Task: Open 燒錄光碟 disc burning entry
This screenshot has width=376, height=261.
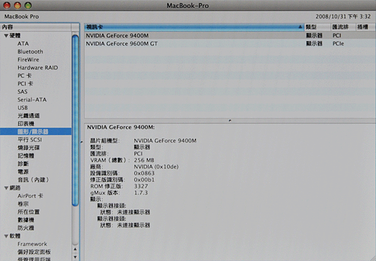Action: 29,148
